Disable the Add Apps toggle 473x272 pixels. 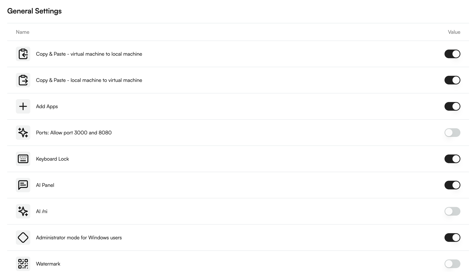(x=452, y=106)
